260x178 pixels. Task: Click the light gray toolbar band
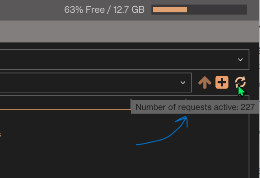(x=130, y=31)
